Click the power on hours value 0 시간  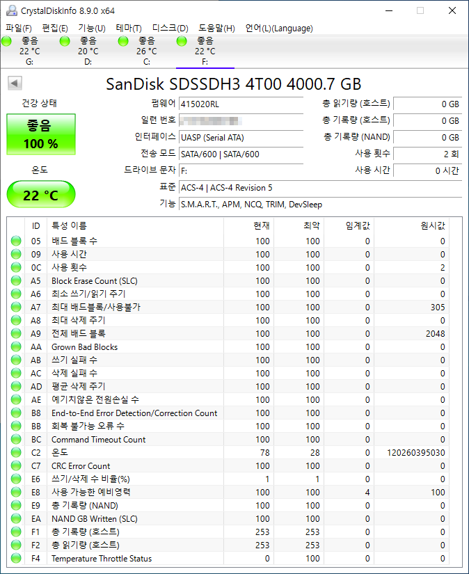pos(428,170)
